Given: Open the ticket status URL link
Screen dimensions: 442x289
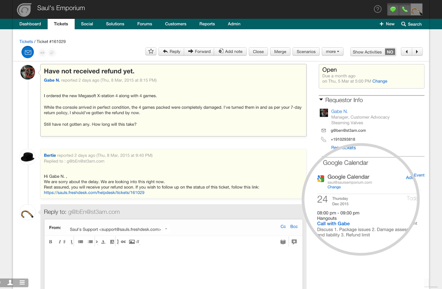Looking at the screenshot, I should tap(94, 193).
